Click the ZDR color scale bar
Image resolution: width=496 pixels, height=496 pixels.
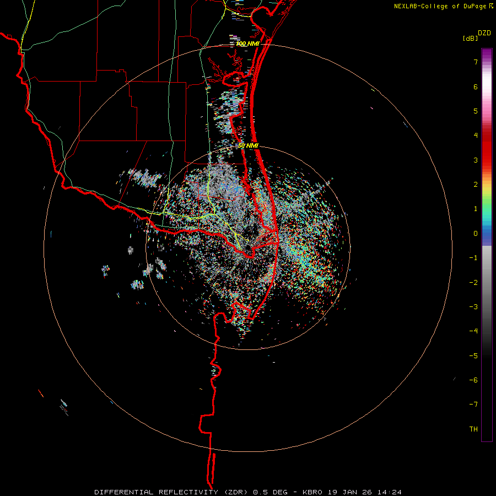point(487,245)
